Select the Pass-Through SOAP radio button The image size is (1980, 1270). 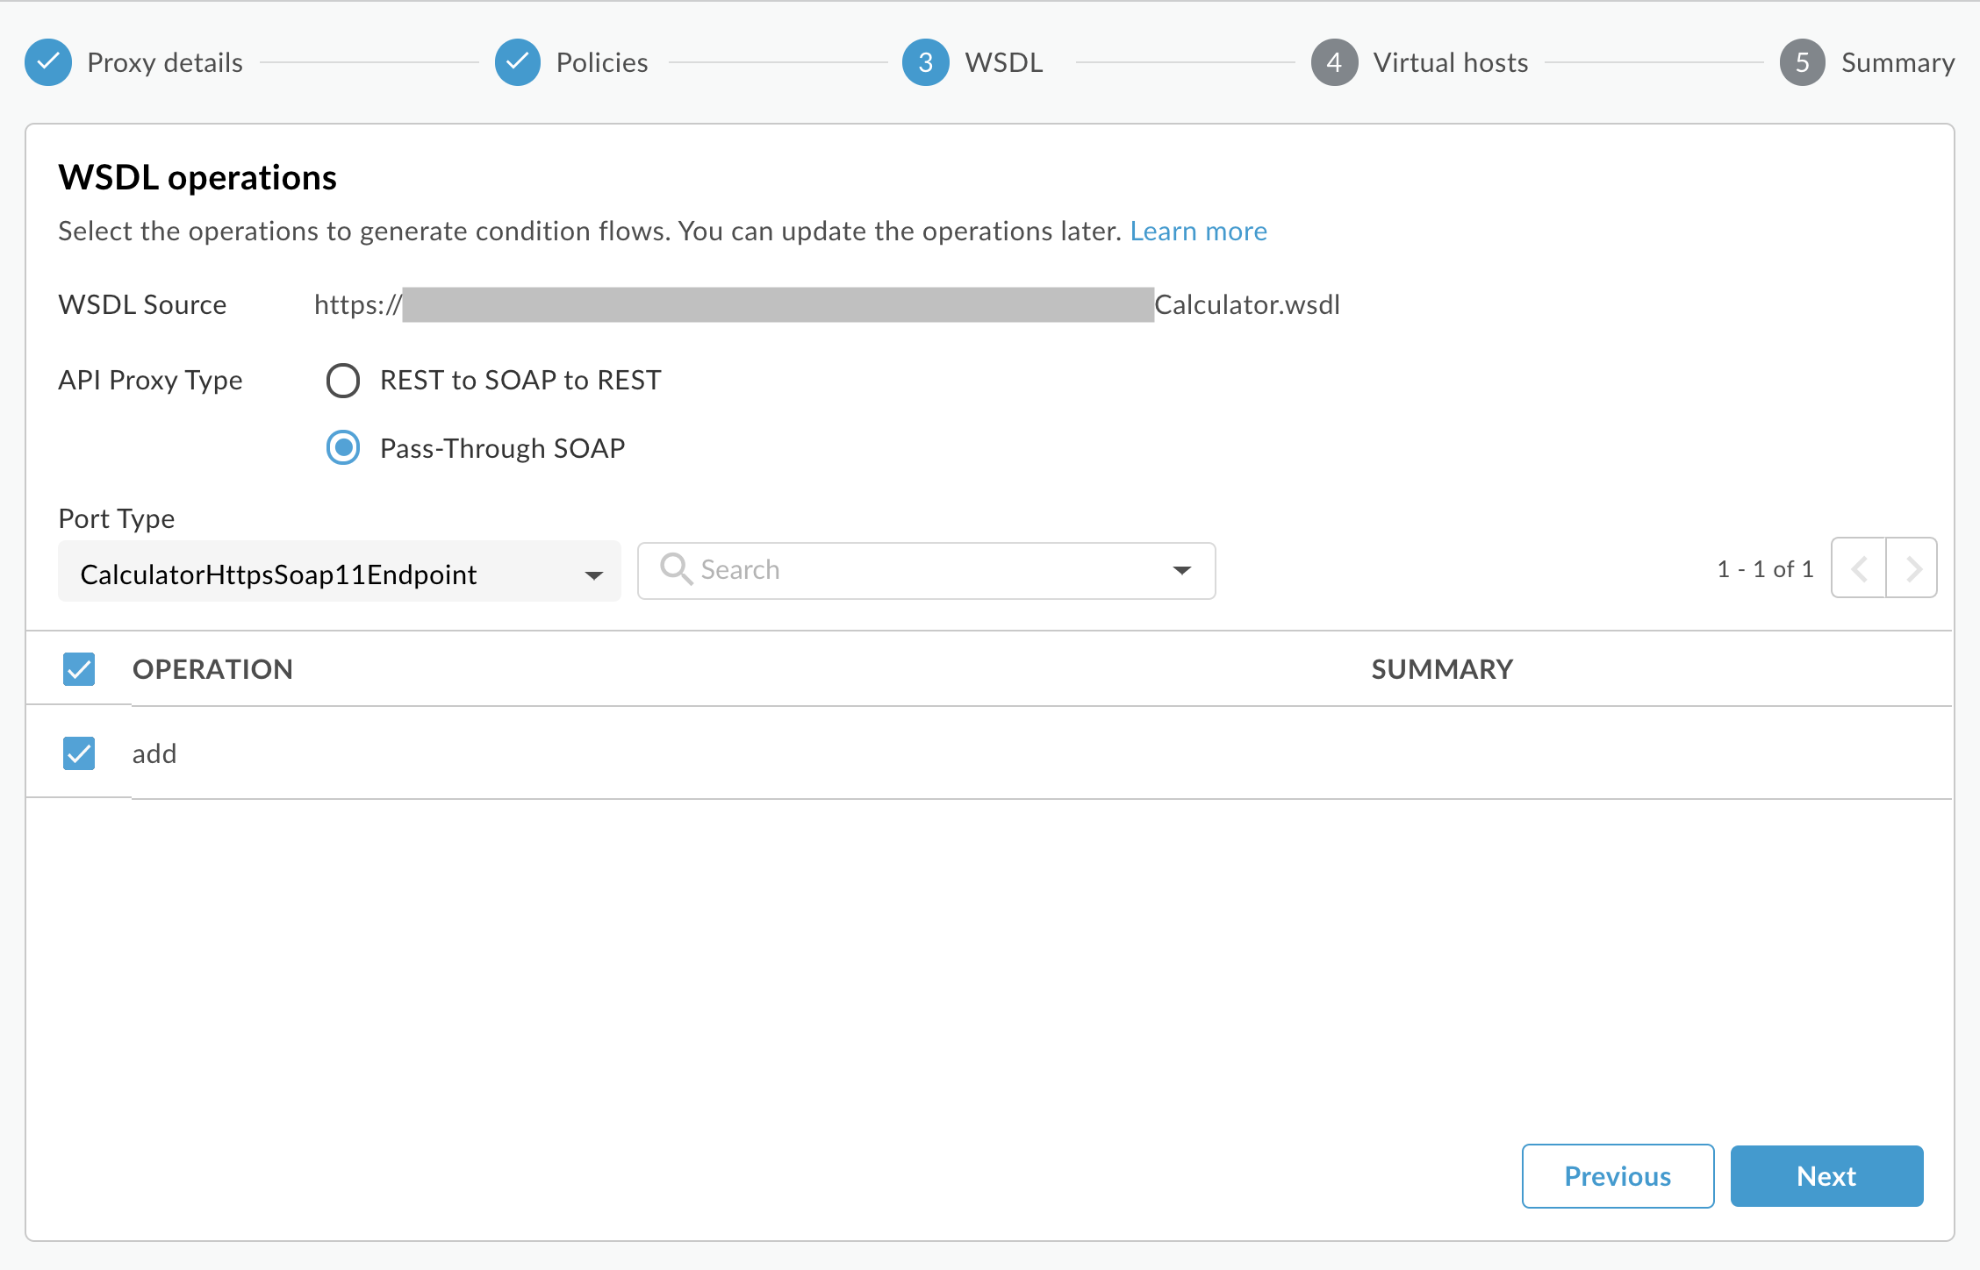[x=343, y=448]
